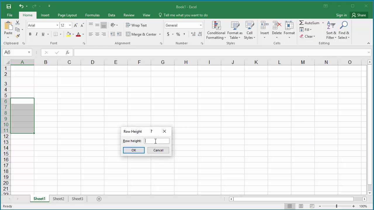Click the Row height input field
The width and height of the screenshot is (374, 210).
click(x=157, y=141)
